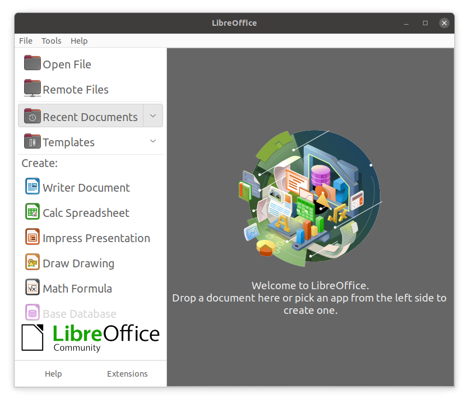The image size is (469, 403).
Task: Show the Recent Documents list
Action: click(x=81, y=116)
